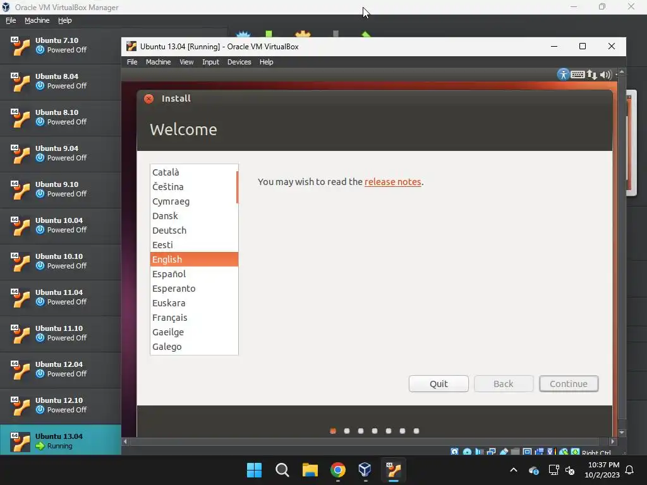Select Gaeilge in language list

[x=193, y=332]
